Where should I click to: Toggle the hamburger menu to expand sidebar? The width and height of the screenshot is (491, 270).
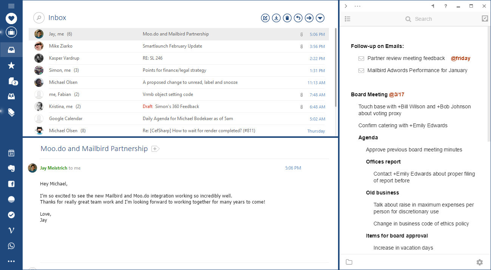point(11,6)
